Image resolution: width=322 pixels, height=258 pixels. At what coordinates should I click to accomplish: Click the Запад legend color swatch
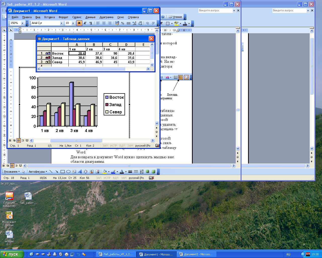click(107, 105)
